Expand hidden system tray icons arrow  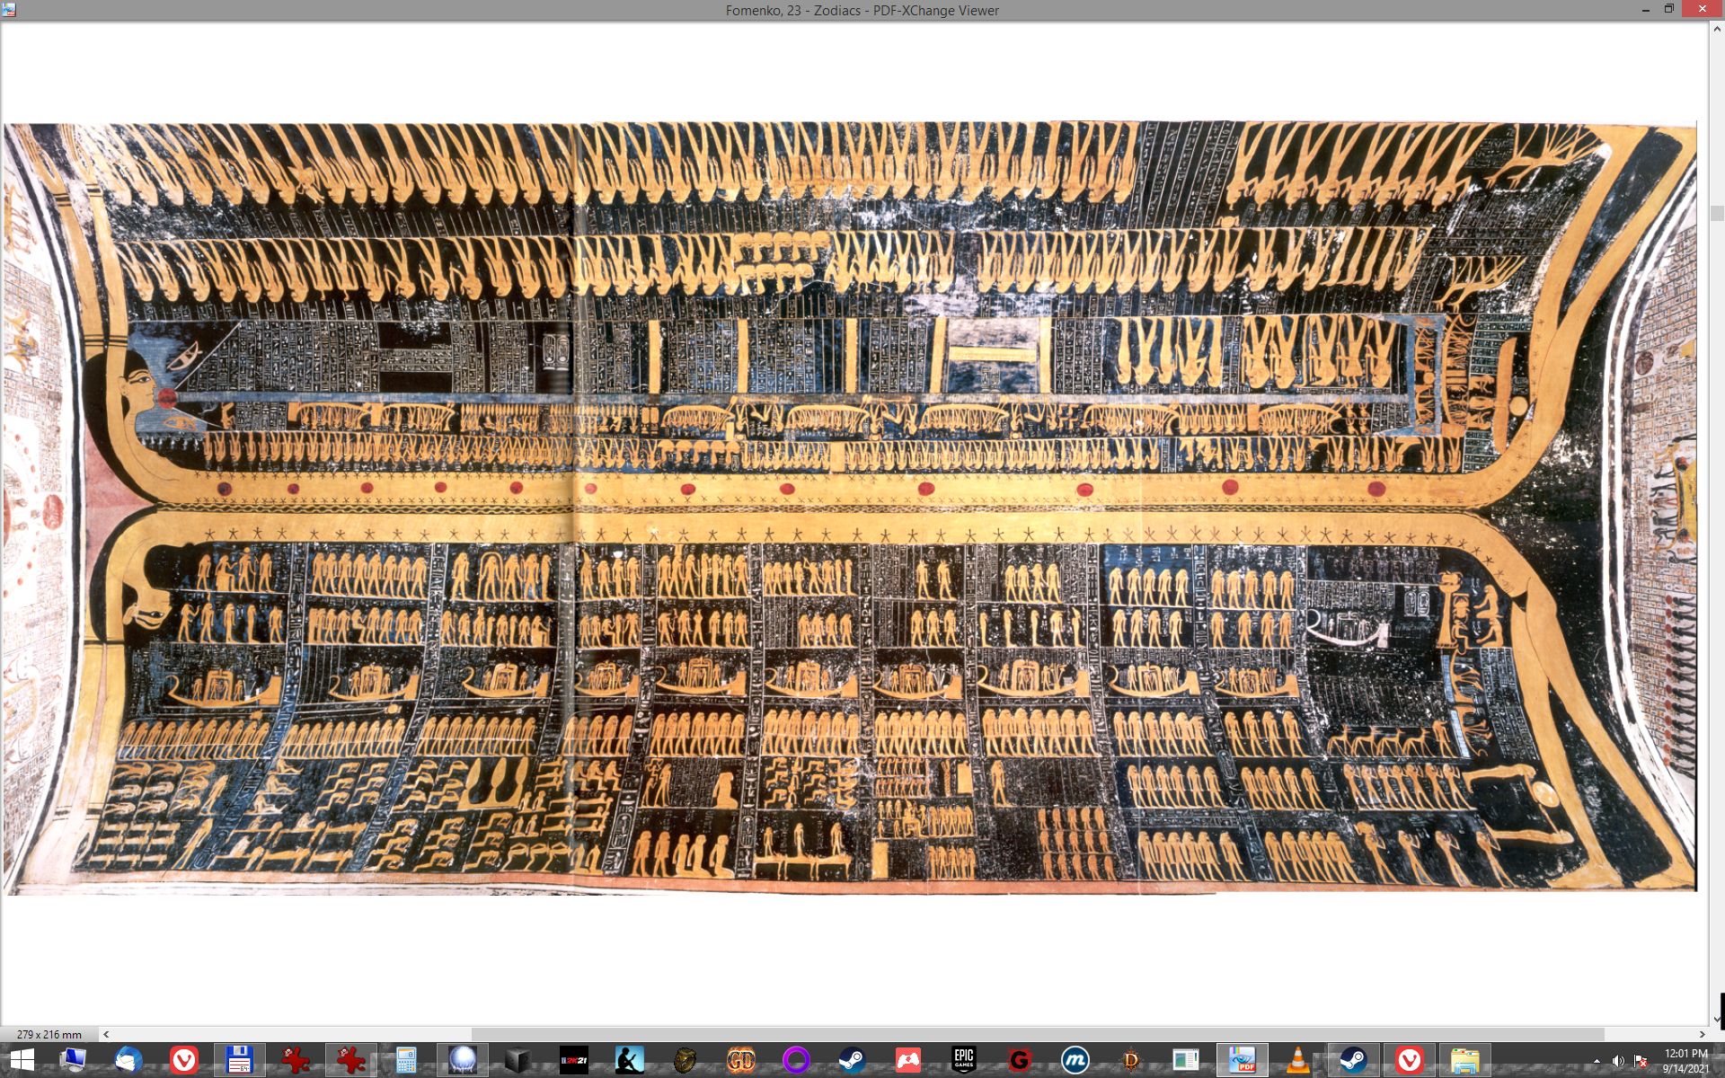point(1597,1061)
